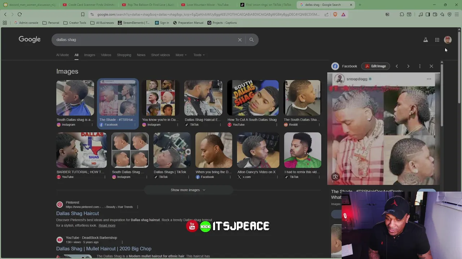Open TikTok Dallas Shag Haircut thumbnail

[x=203, y=98]
